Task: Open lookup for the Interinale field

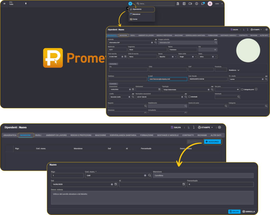Action: coord(238,97)
